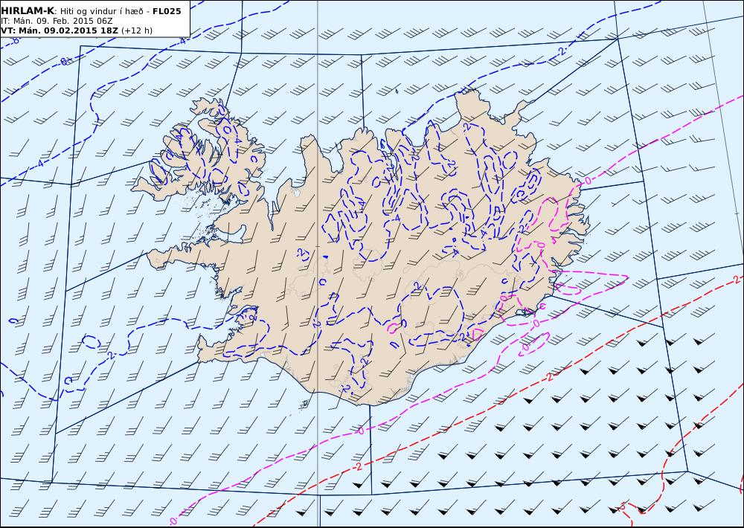The image size is (744, 528).
Task: Click the bold "VT: Mán. 09.02.2015 18Z" text
Action: coord(60,30)
